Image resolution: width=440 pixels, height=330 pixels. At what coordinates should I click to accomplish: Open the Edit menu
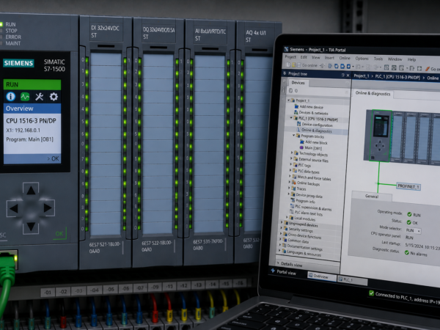click(304, 57)
